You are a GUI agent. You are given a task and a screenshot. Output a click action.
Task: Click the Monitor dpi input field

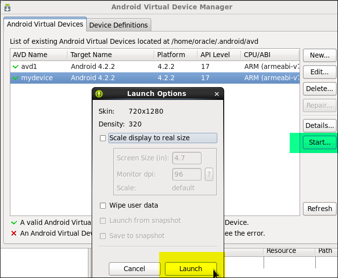pyautogui.click(x=187, y=174)
